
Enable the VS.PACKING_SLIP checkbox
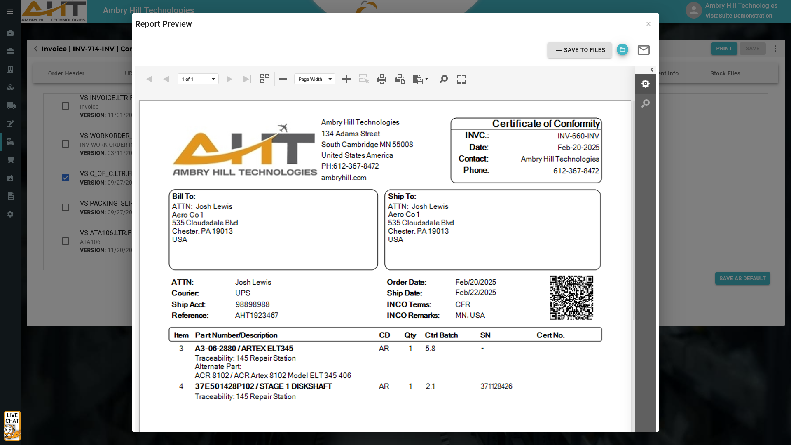tap(66, 207)
